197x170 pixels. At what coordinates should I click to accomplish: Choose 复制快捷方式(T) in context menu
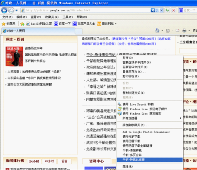[x=150, y=93]
